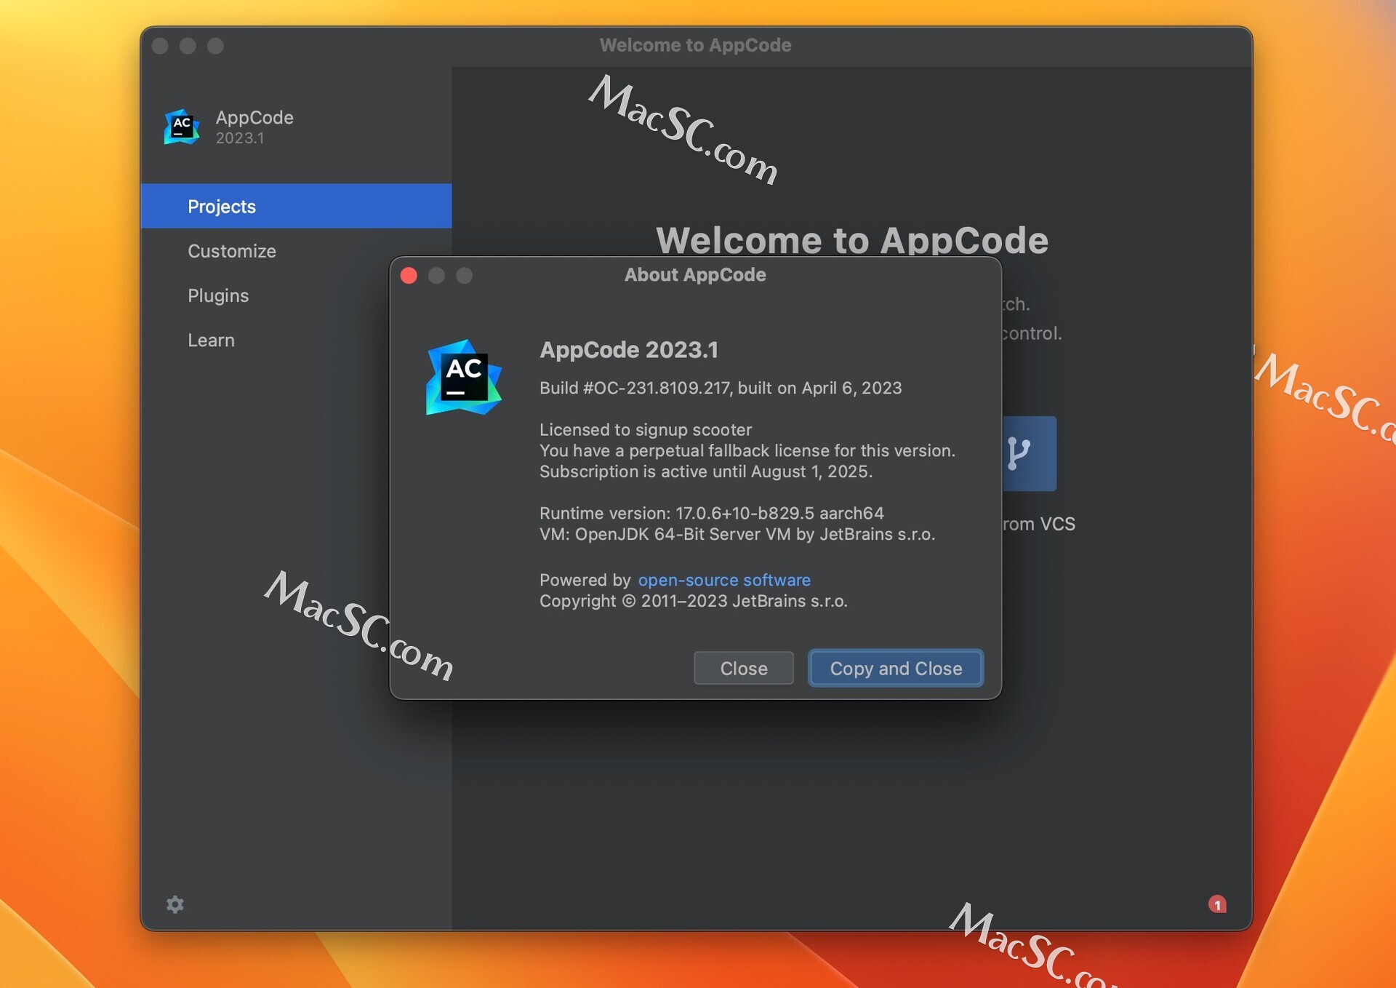Click the 'Welcome to AppCode' heading
The image size is (1396, 988).
[x=852, y=241]
